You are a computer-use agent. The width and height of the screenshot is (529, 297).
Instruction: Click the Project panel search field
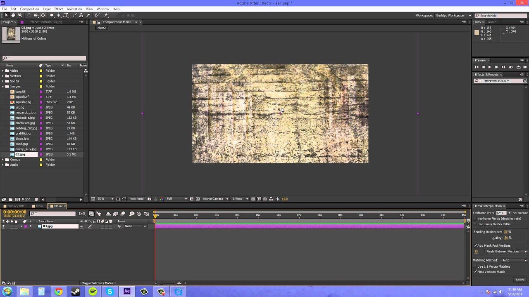pyautogui.click(x=44, y=59)
